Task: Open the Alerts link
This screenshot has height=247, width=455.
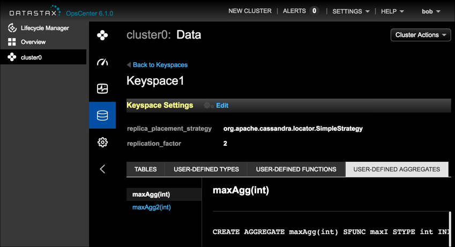Action: 294,11
